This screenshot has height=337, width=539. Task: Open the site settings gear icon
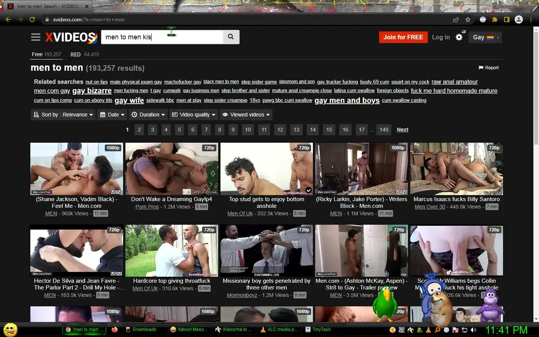coord(459,37)
